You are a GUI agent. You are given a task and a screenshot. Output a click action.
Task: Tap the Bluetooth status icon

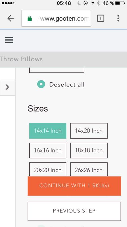click(x=98, y=3)
